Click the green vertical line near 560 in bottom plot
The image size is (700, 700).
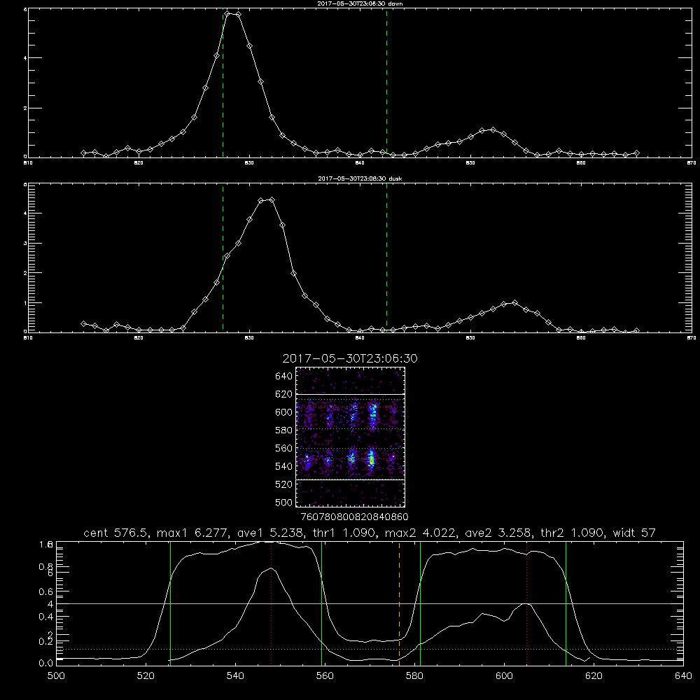321,603
